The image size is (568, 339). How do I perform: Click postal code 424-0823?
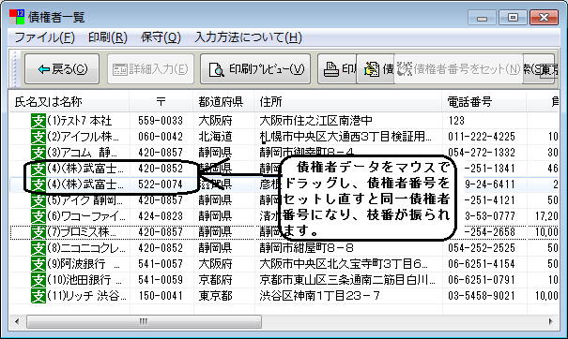click(161, 216)
